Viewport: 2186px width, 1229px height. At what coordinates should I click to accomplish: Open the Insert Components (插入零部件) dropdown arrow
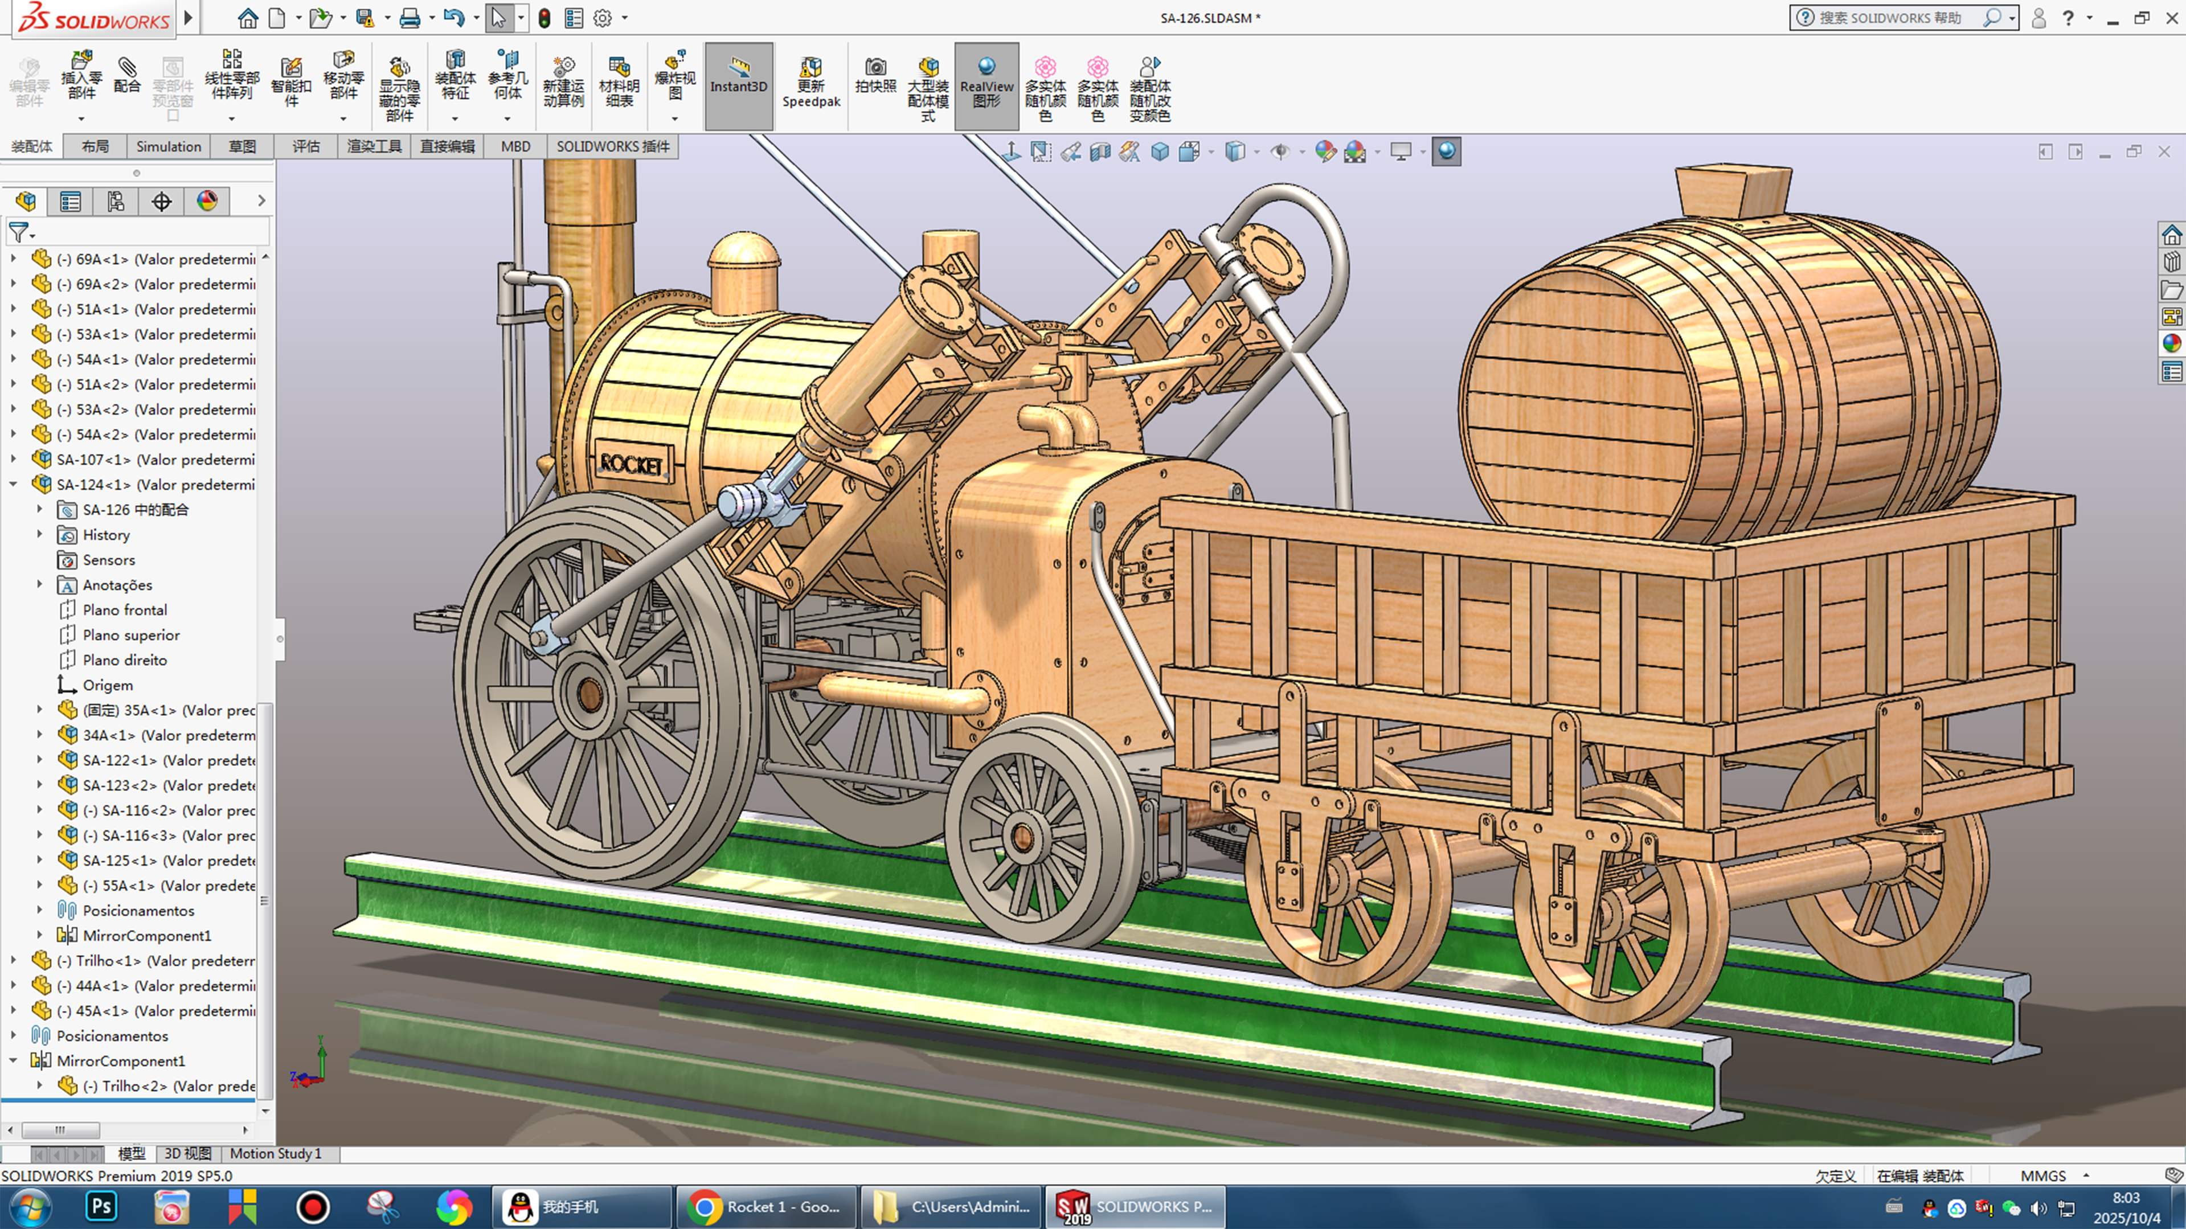tap(81, 118)
